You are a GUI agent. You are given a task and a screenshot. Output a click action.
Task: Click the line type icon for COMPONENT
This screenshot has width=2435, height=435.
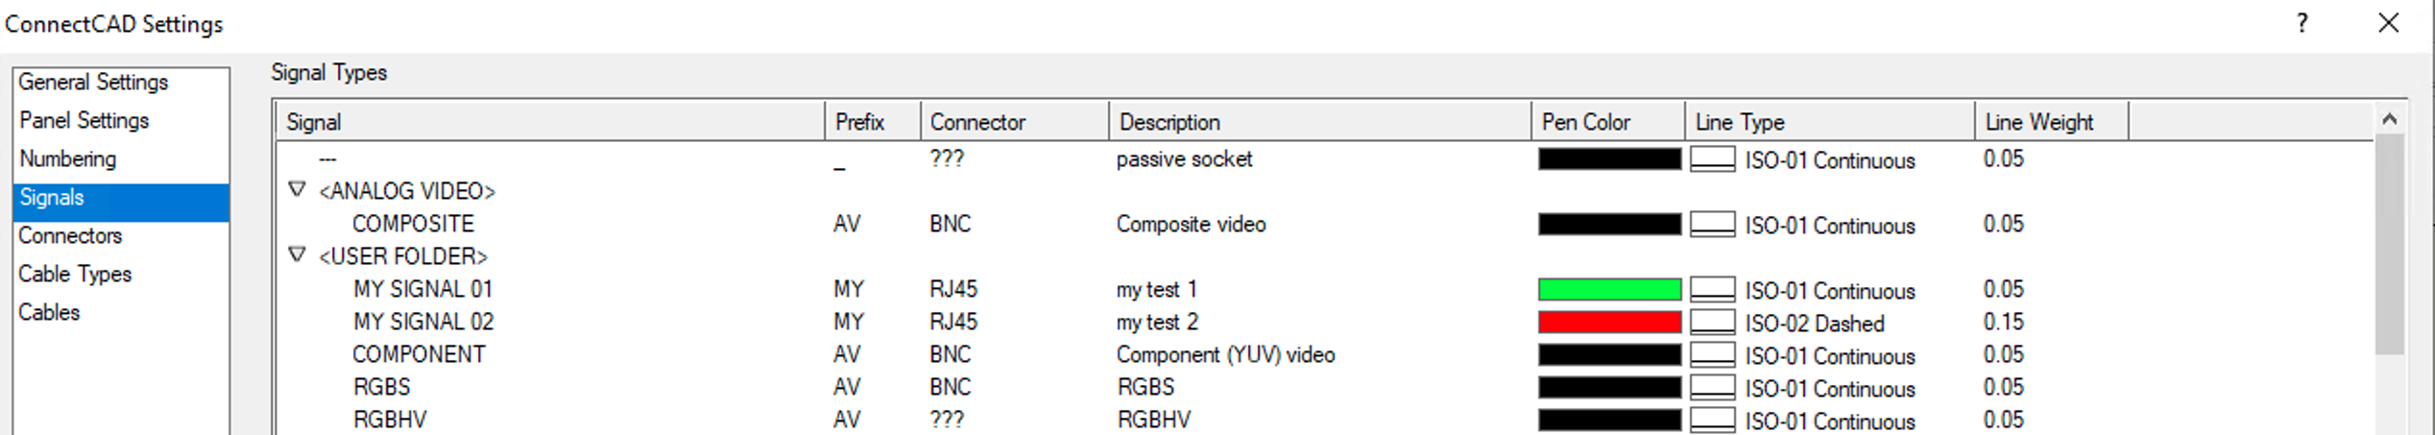pyautogui.click(x=1712, y=354)
